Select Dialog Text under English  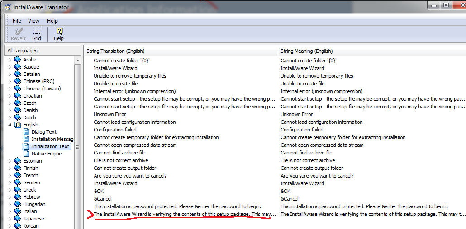coord(44,132)
